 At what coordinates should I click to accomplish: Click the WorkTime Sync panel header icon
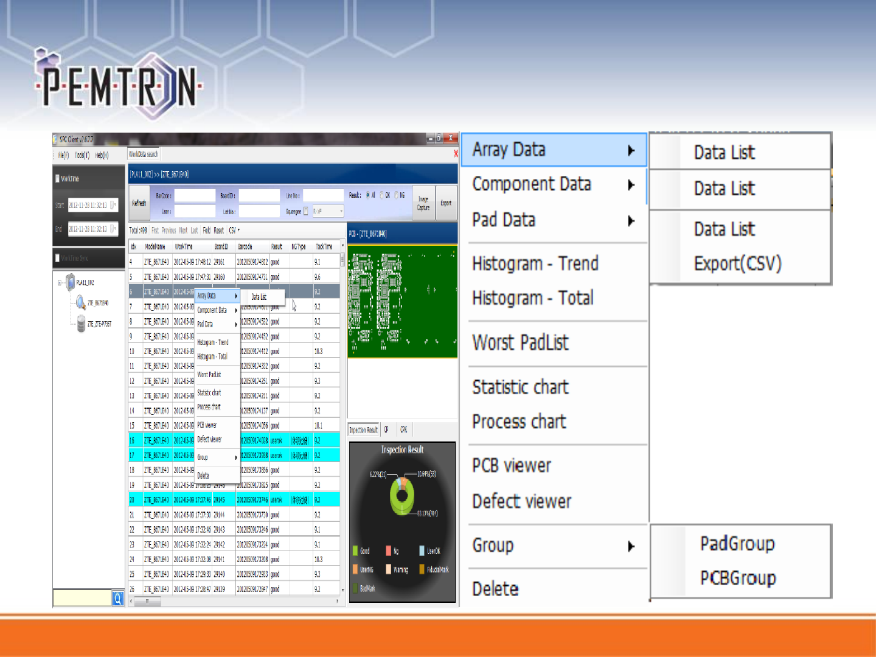[x=58, y=258]
